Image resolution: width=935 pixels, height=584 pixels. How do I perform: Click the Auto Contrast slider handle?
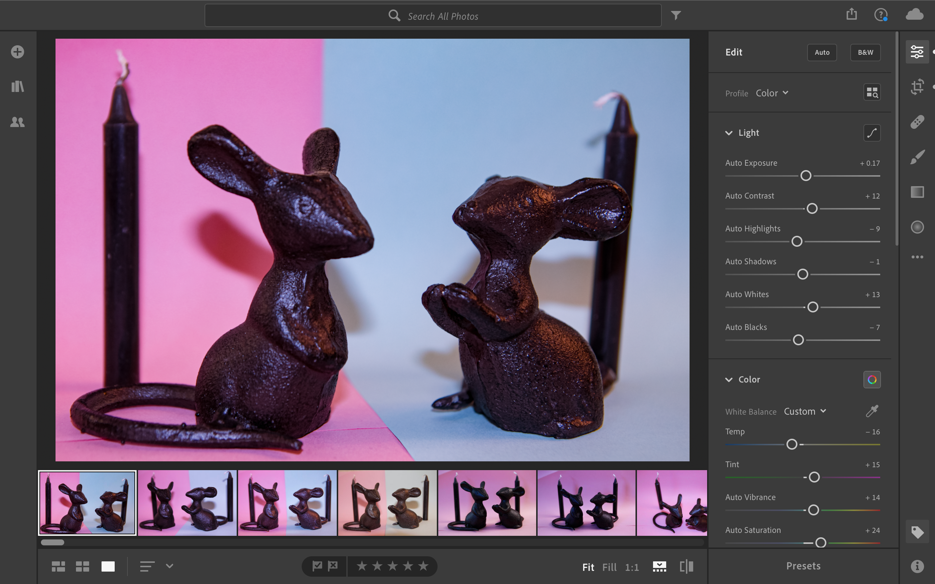click(x=812, y=208)
